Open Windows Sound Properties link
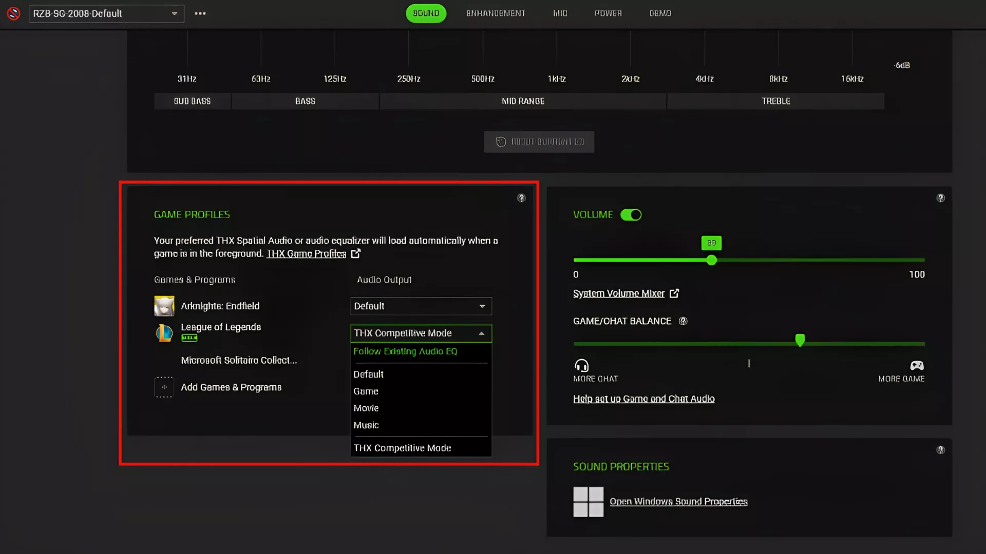The width and height of the screenshot is (986, 554). (x=678, y=502)
